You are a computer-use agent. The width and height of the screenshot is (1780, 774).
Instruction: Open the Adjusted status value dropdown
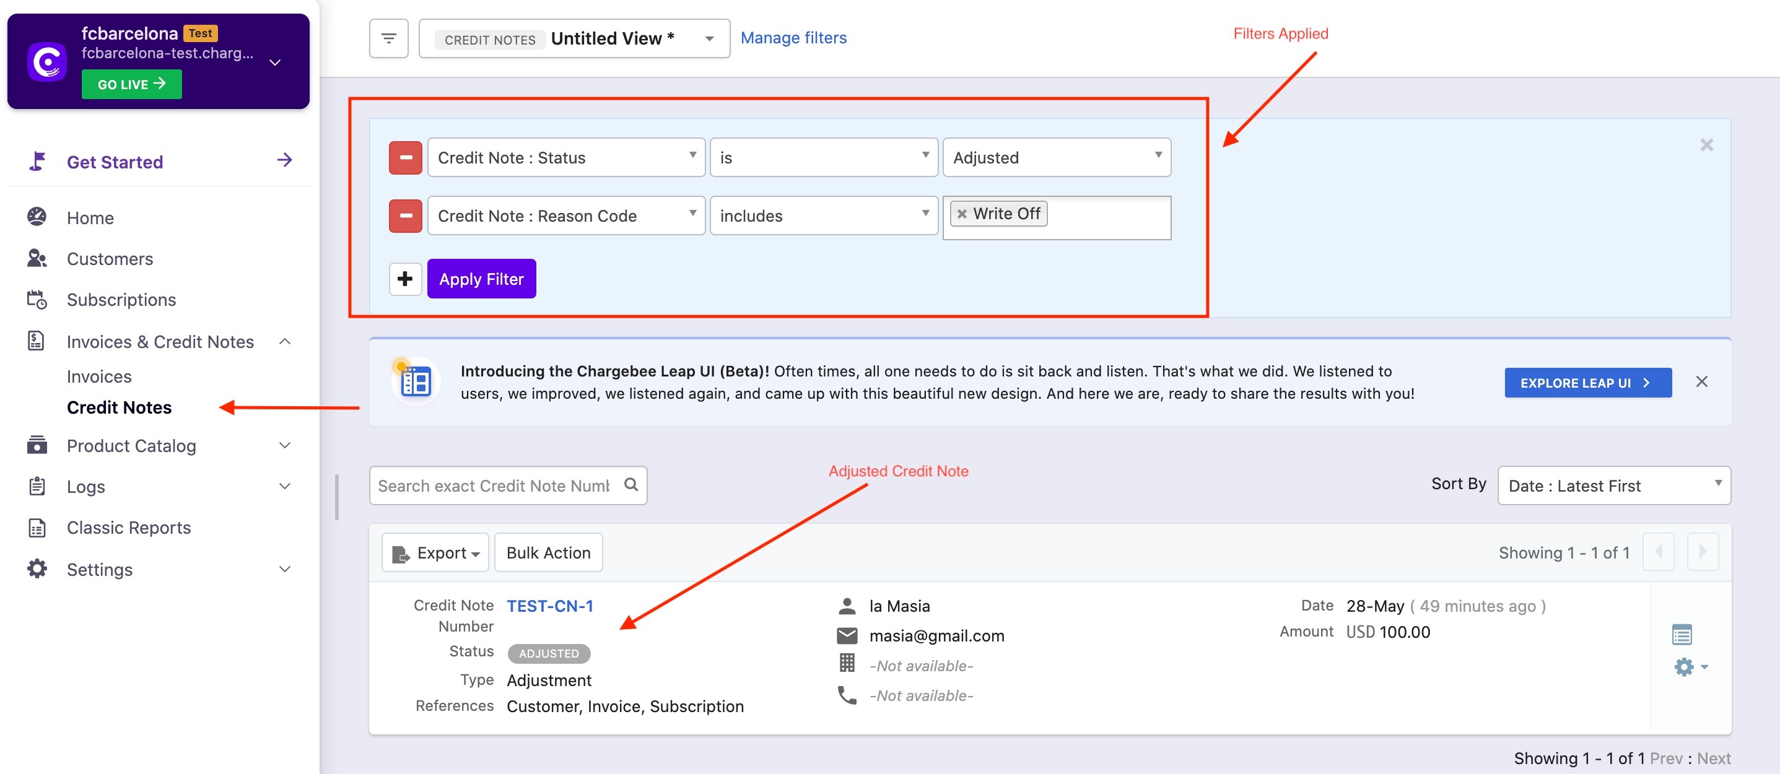[1056, 157]
